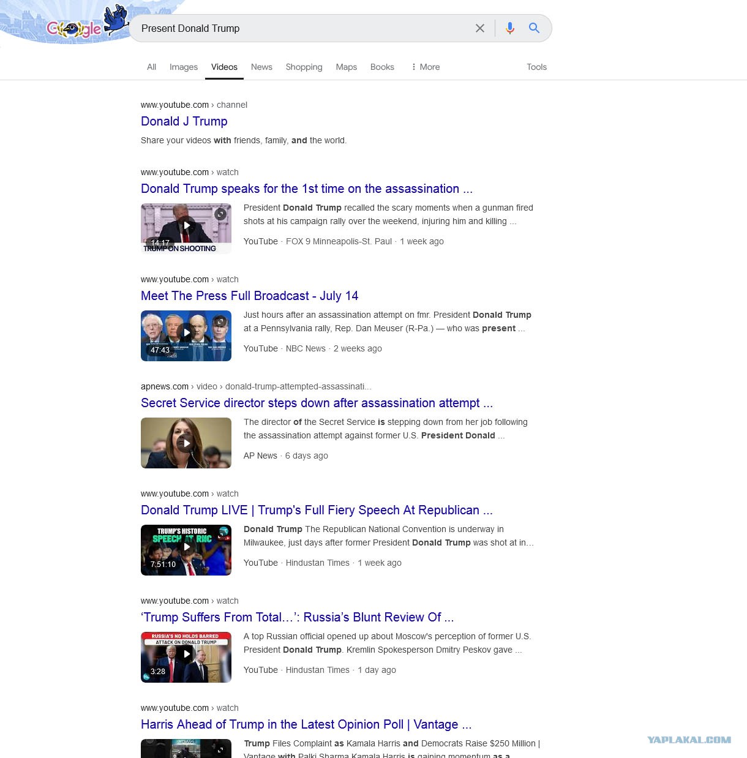The width and height of the screenshot is (747, 758).
Task: Select the Videos tab
Action: coord(224,67)
